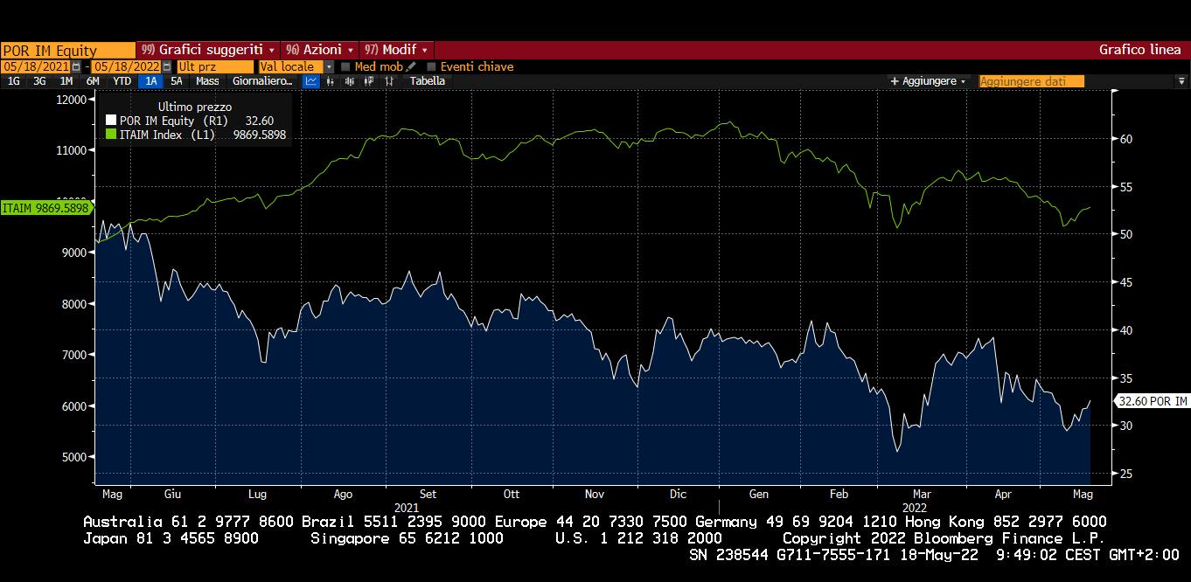This screenshot has height=582, width=1191.
Task: Open the start date calendar picker
Action: click(76, 66)
